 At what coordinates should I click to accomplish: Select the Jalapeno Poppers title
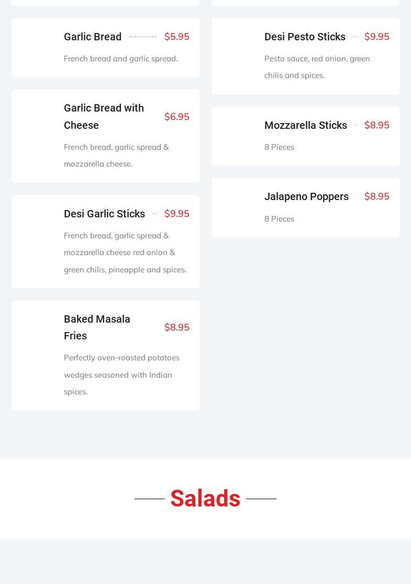point(306,196)
